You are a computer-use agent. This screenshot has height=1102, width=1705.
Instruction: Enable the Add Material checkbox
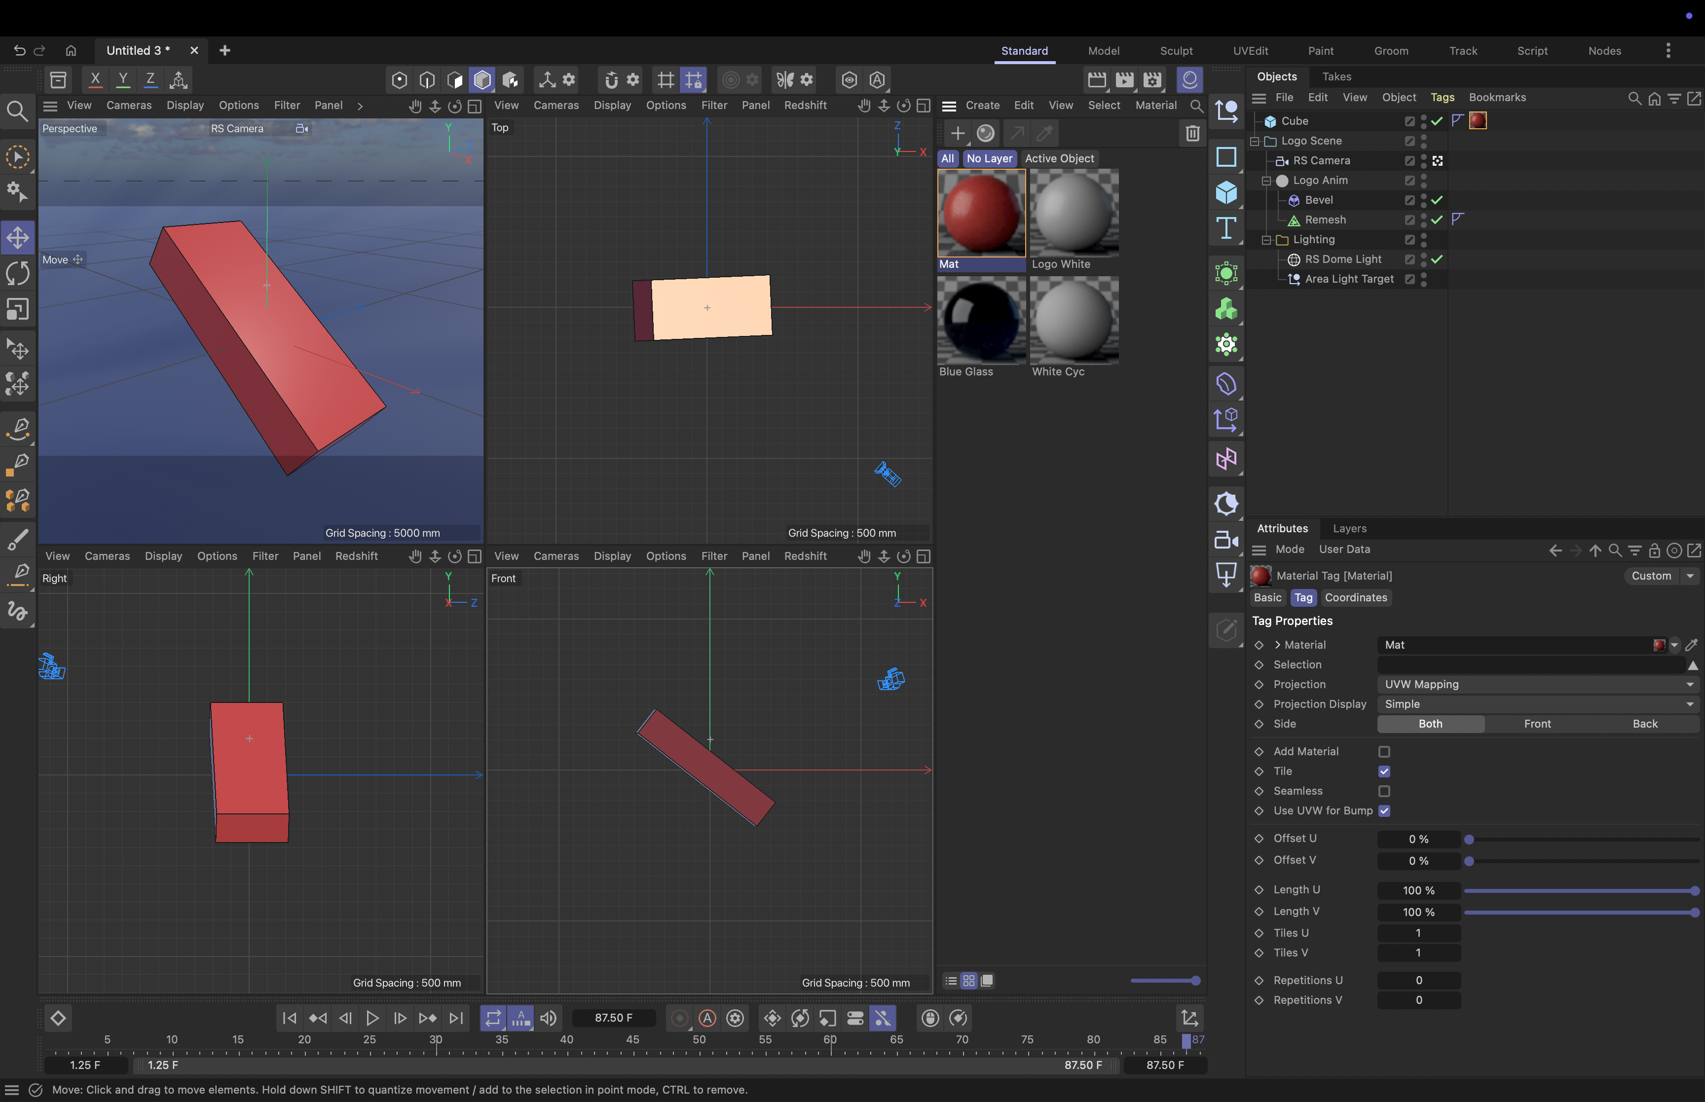tap(1384, 751)
